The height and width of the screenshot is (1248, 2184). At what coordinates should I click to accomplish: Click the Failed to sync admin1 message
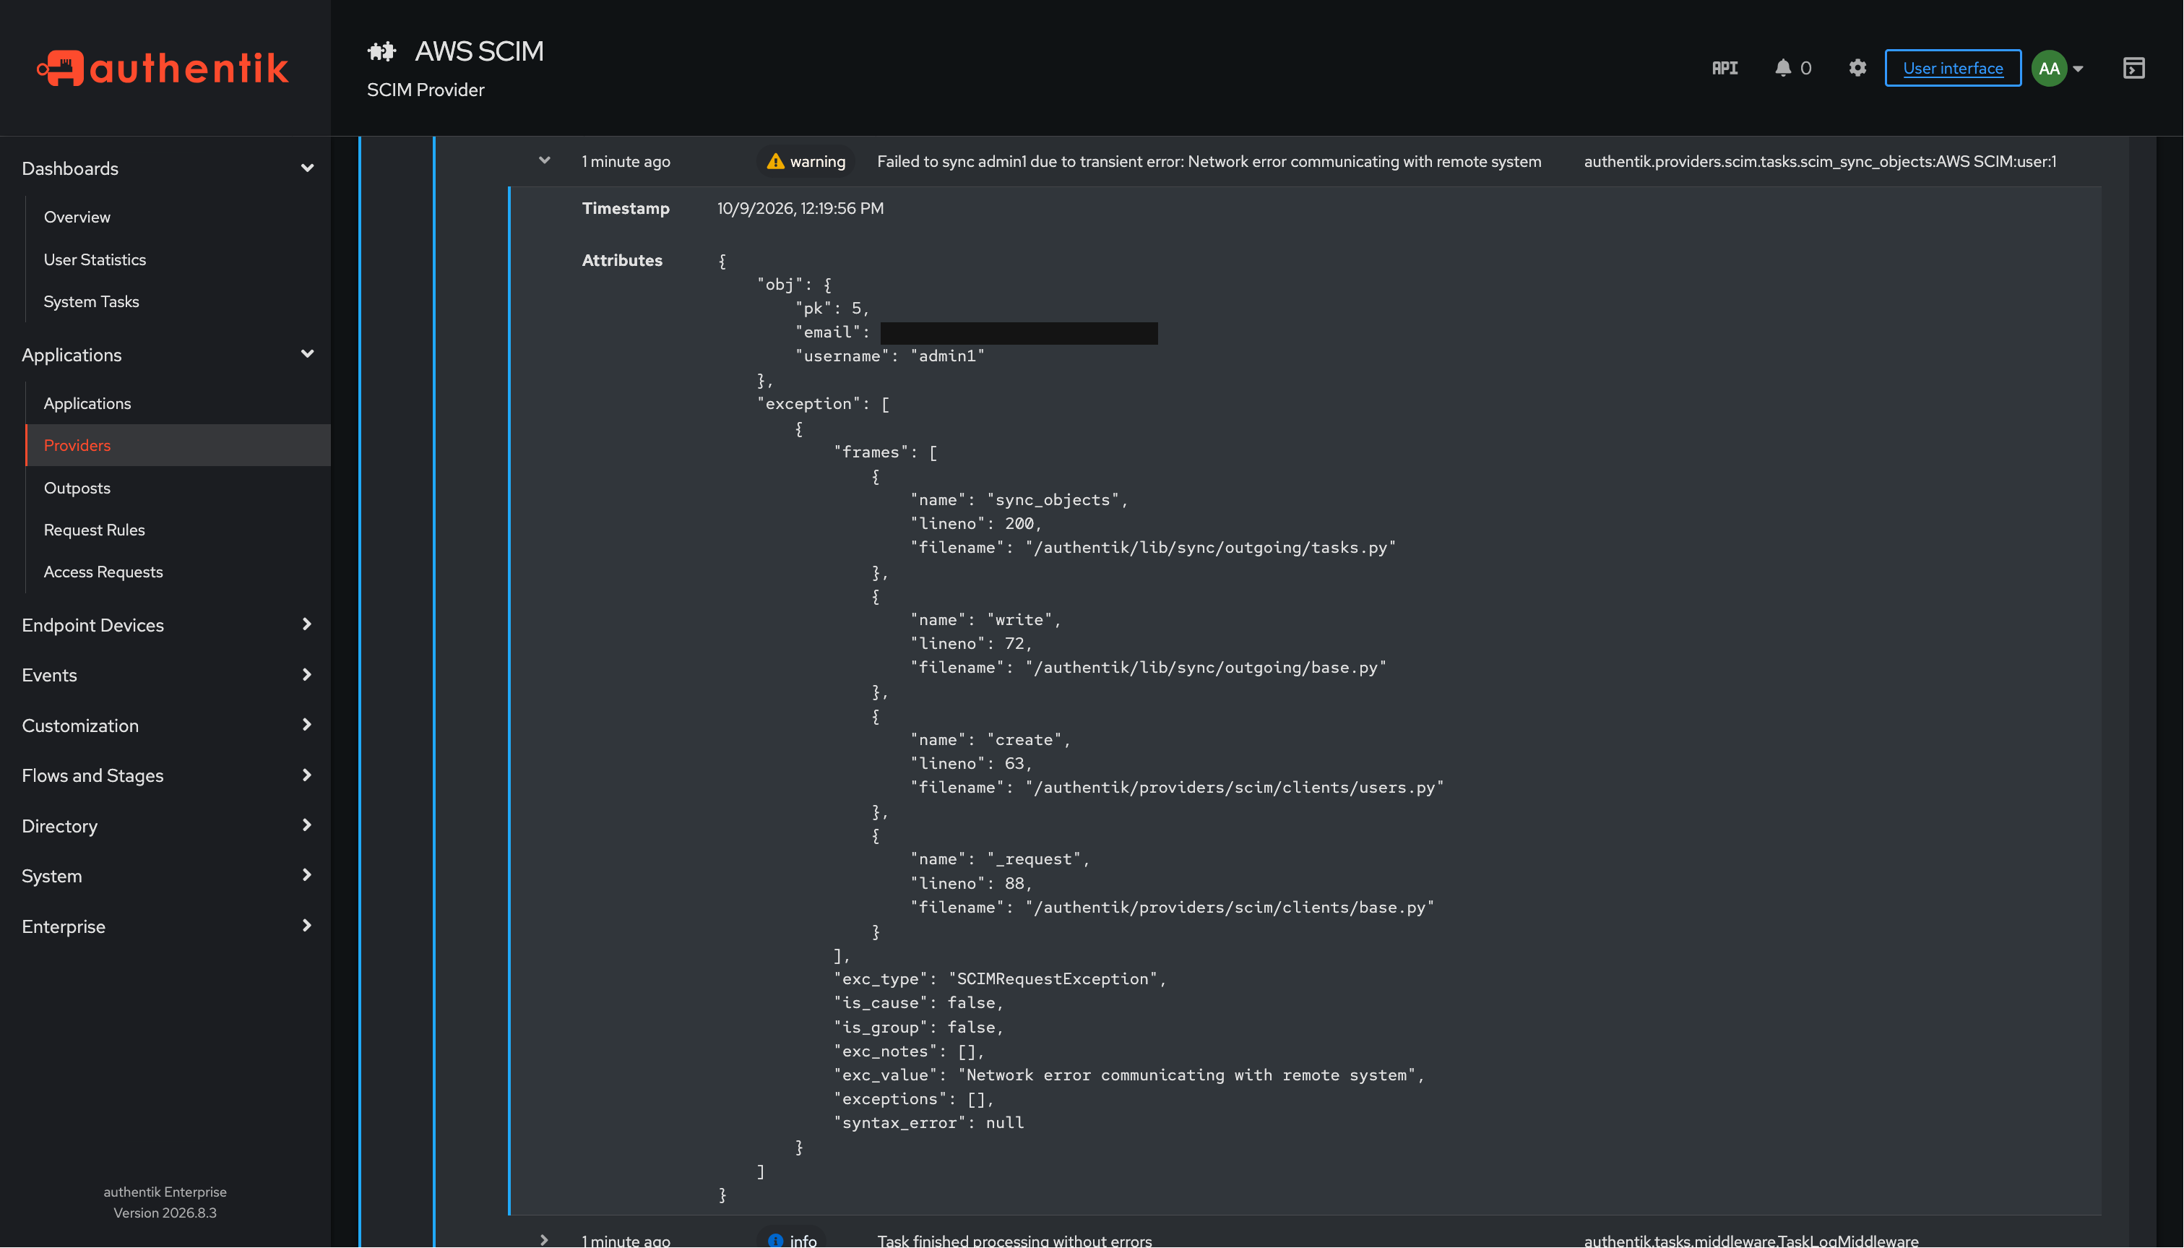1209,161
